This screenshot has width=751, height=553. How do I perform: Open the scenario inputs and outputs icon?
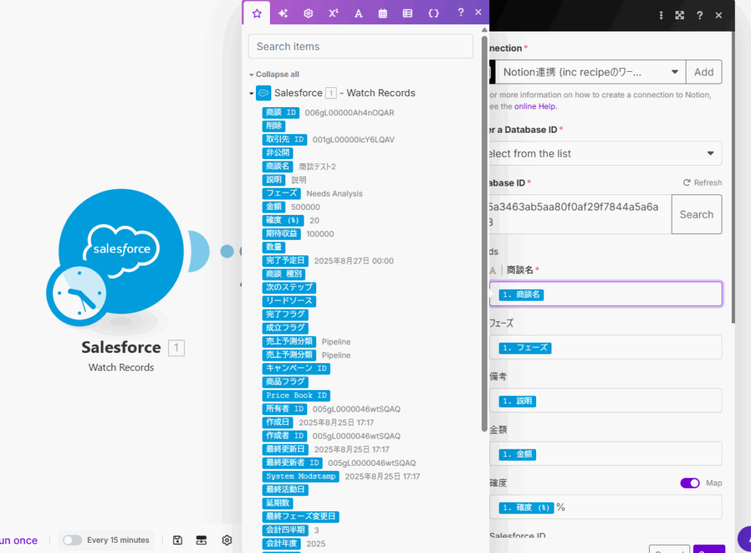202,540
